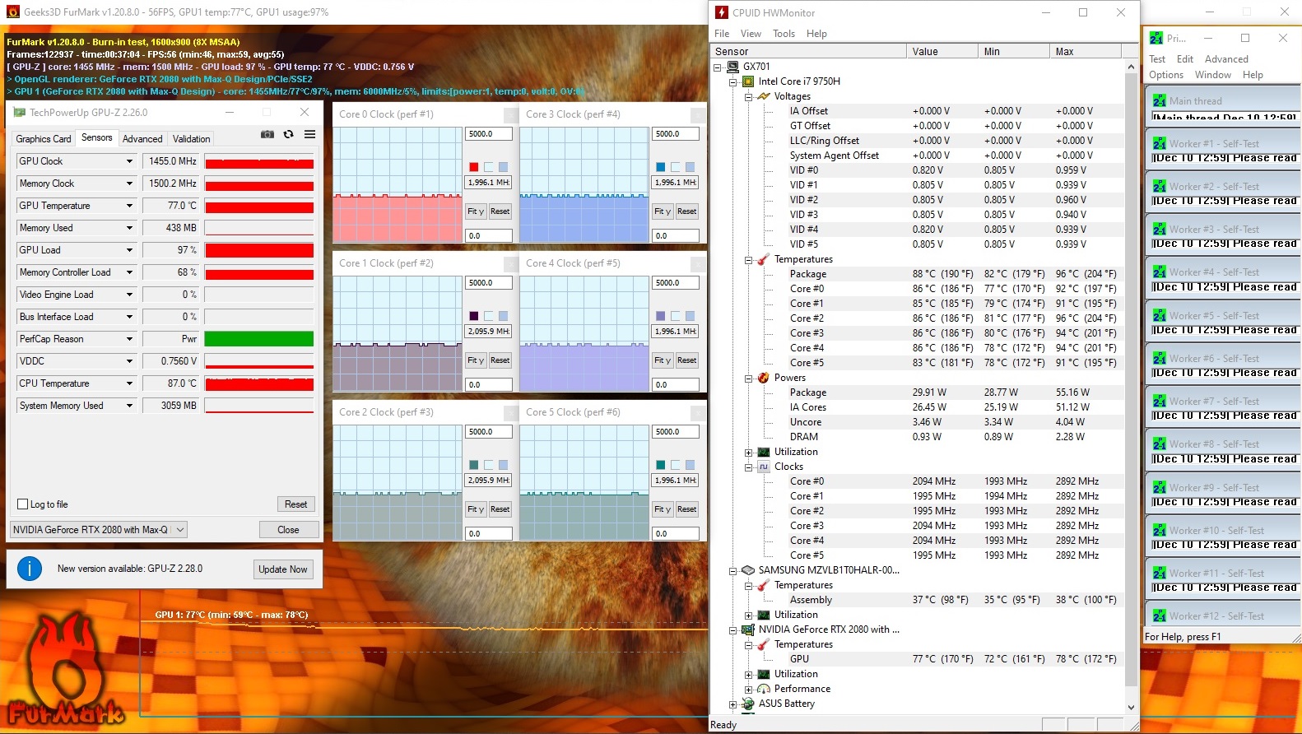
Task: Switch to the Validation tab
Action: point(192,139)
